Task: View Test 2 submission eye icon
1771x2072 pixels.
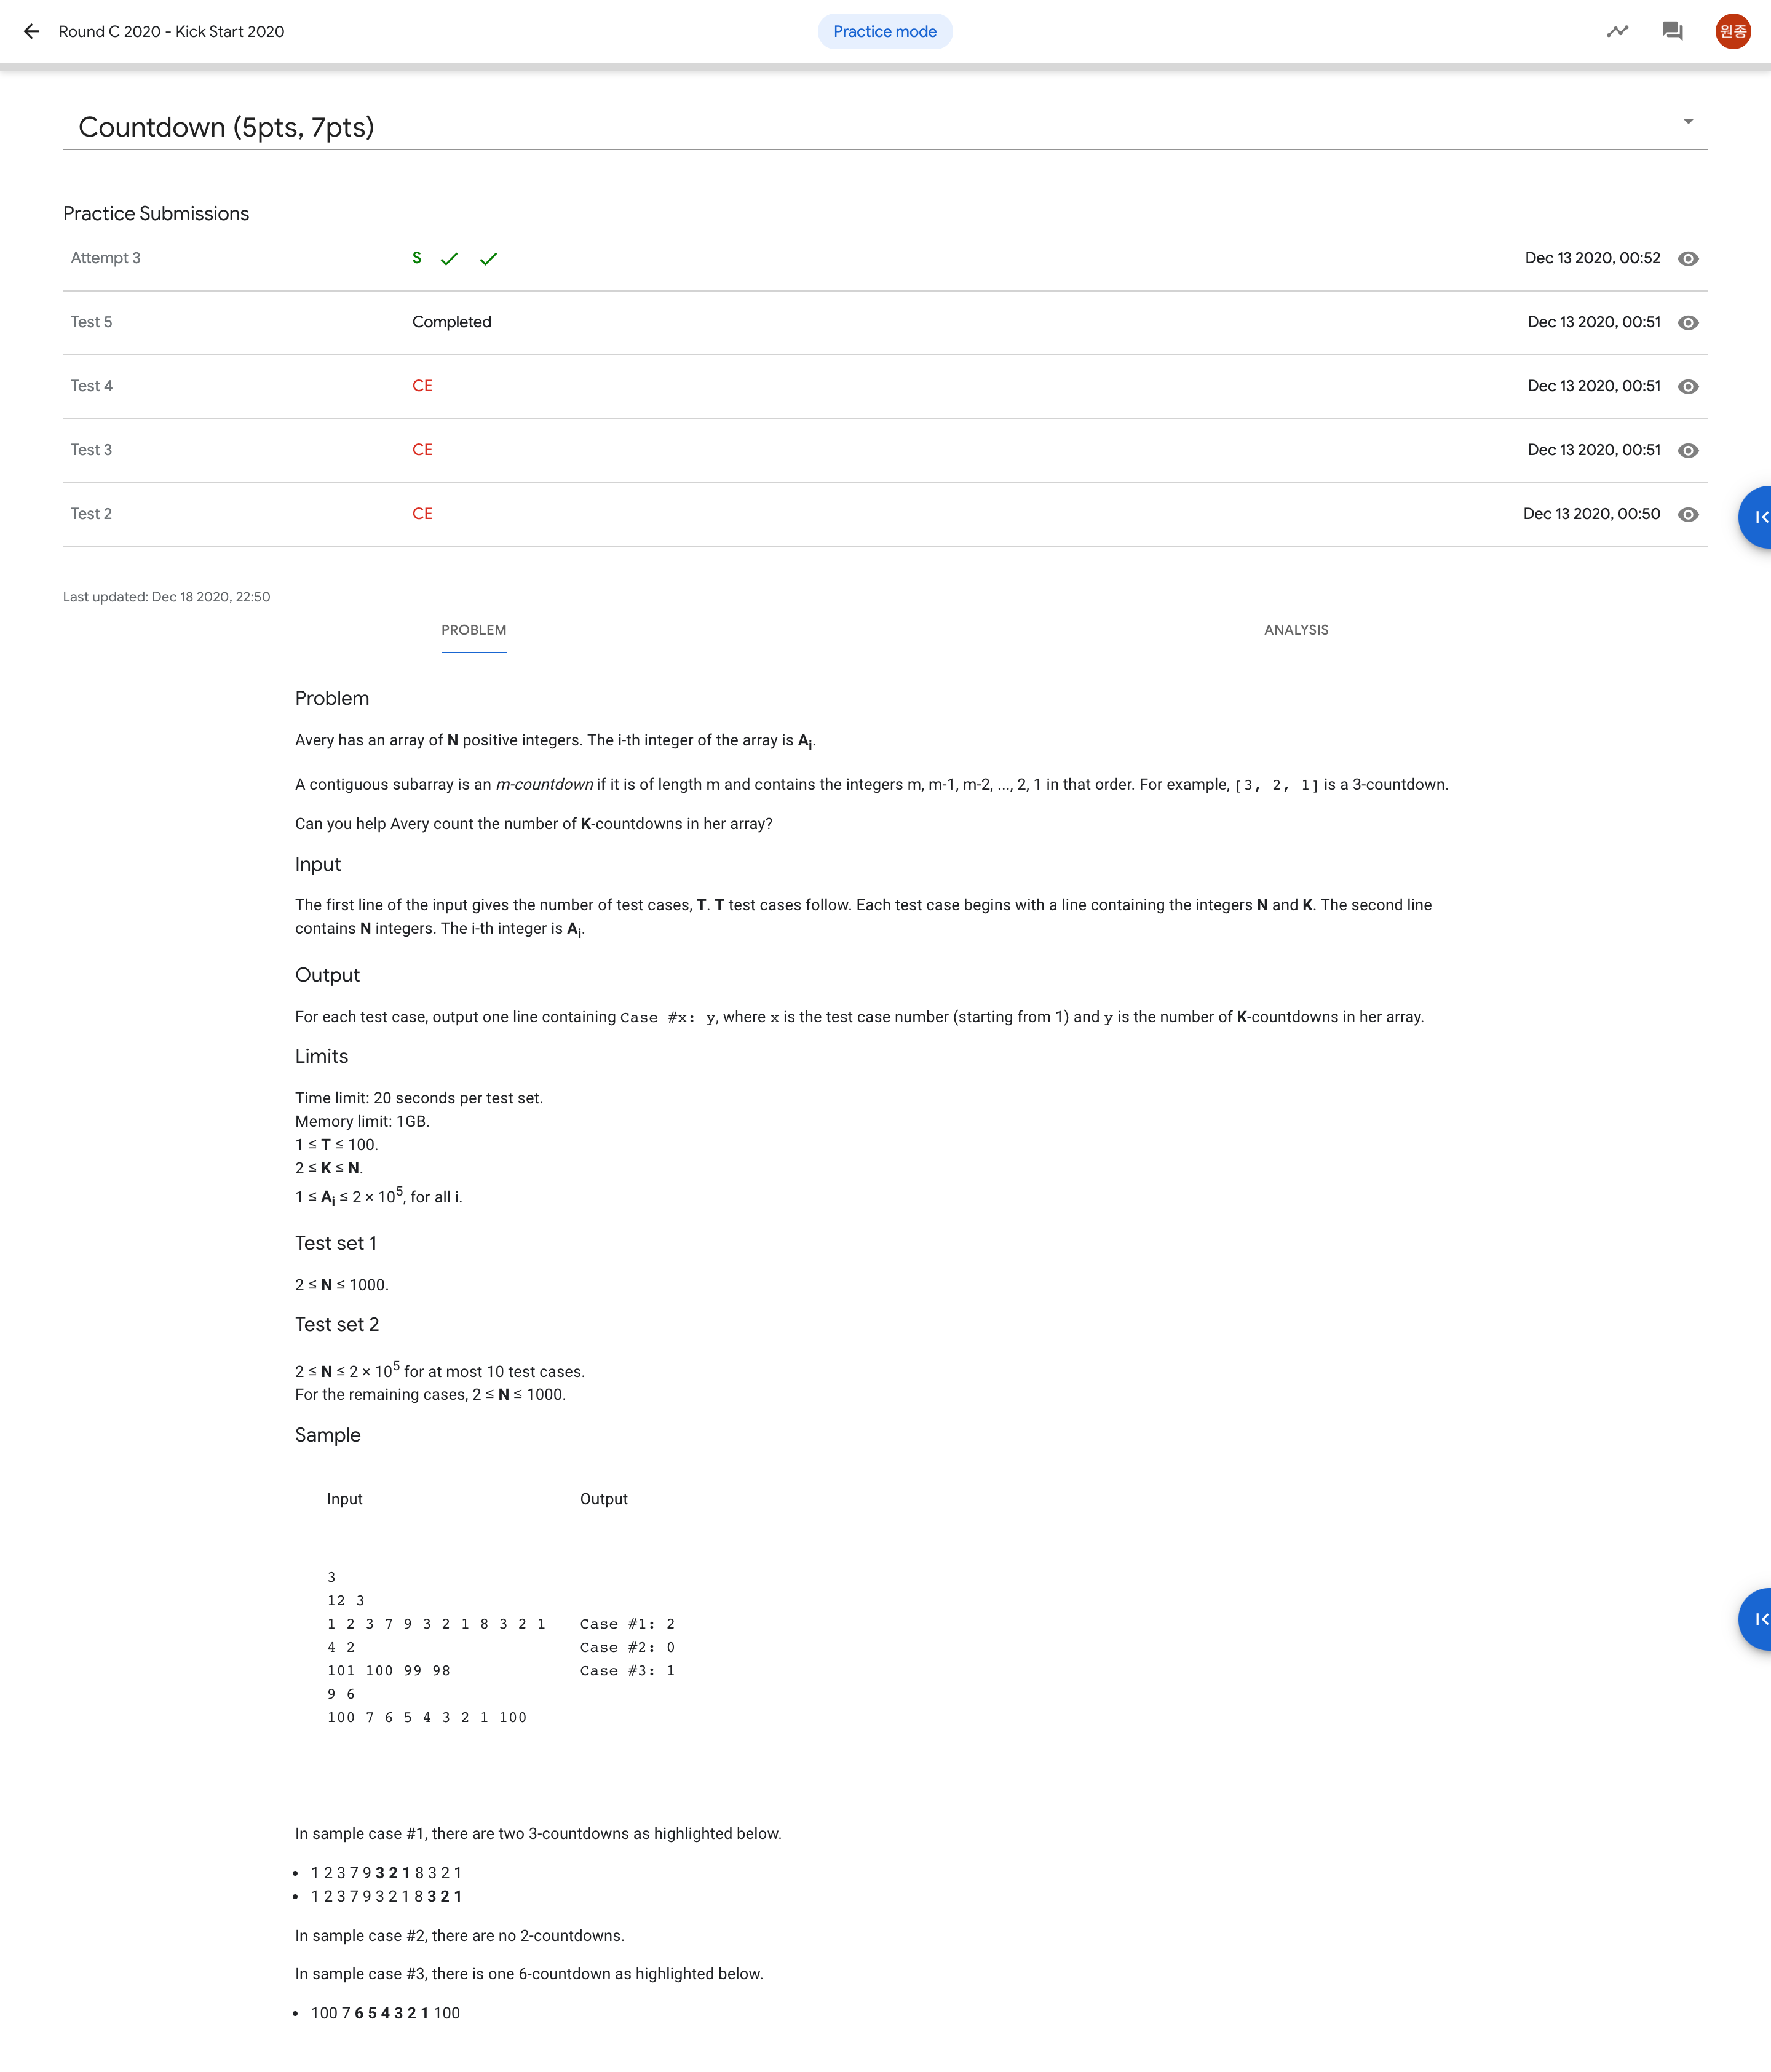Action: point(1688,515)
